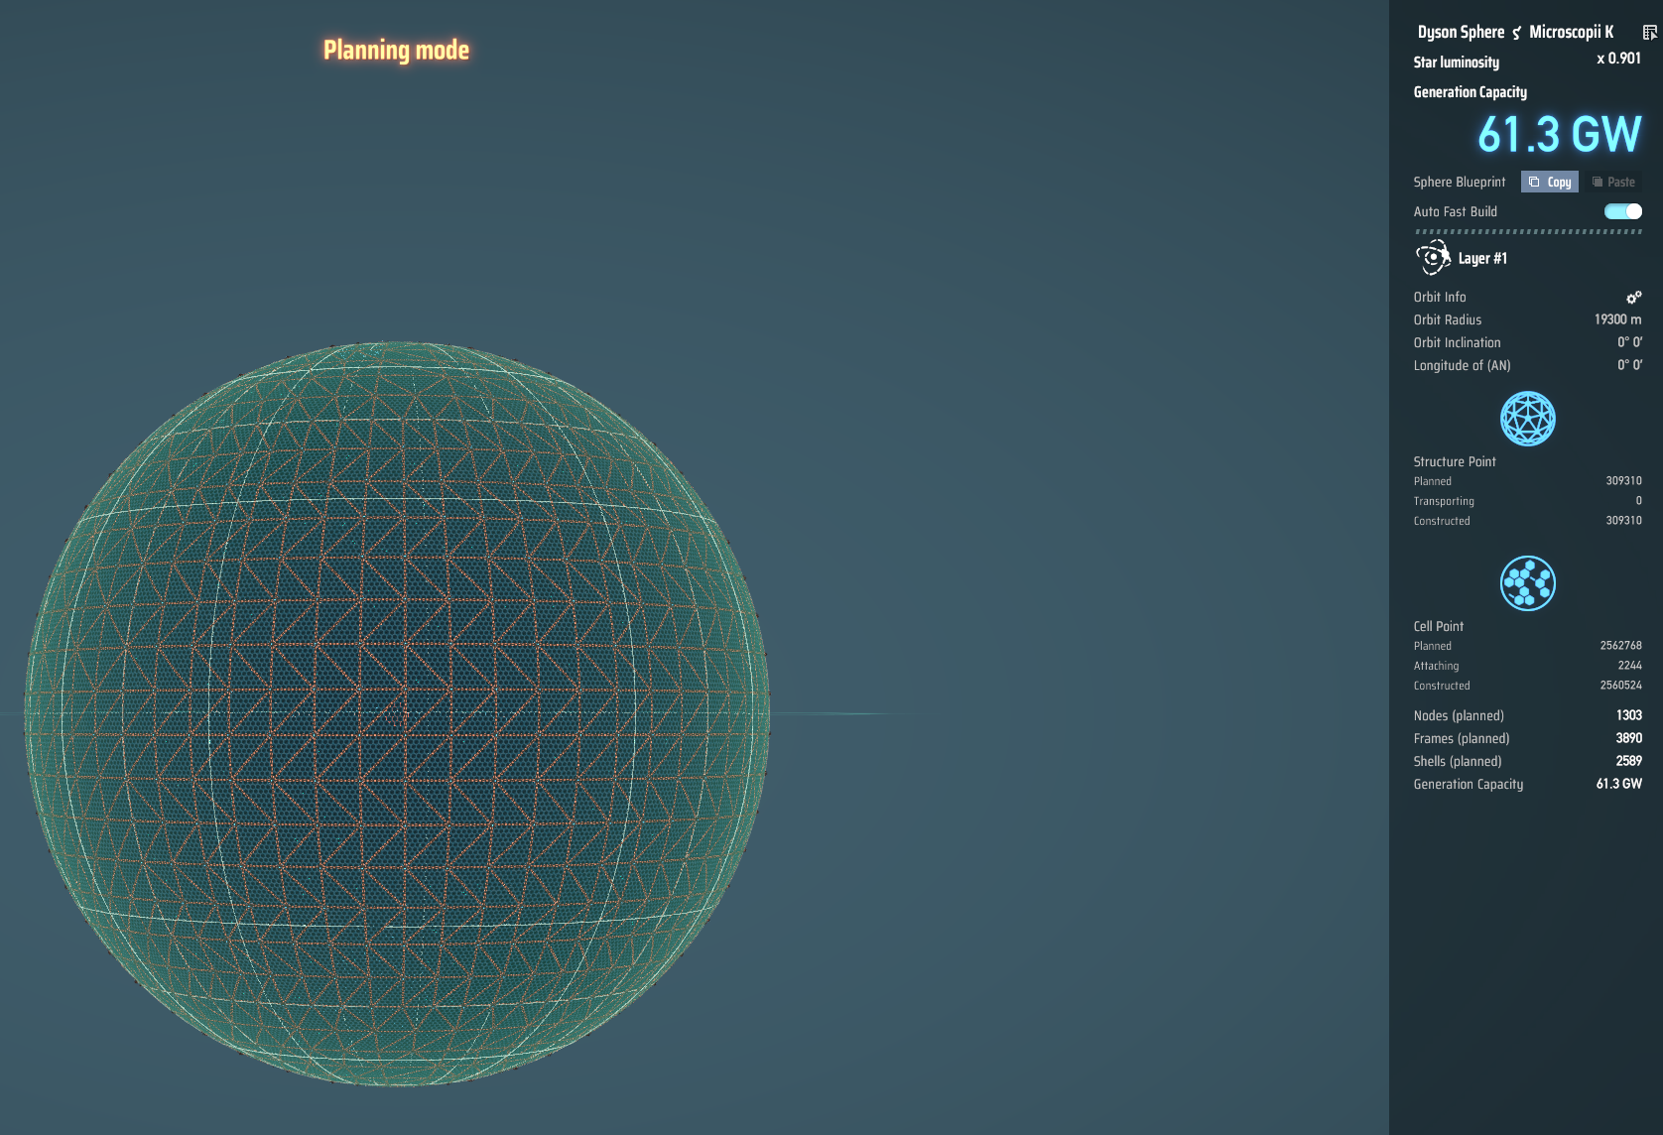Click the Dyson sphere mesh in the viewport
This screenshot has height=1135, width=1663.
pos(397,714)
